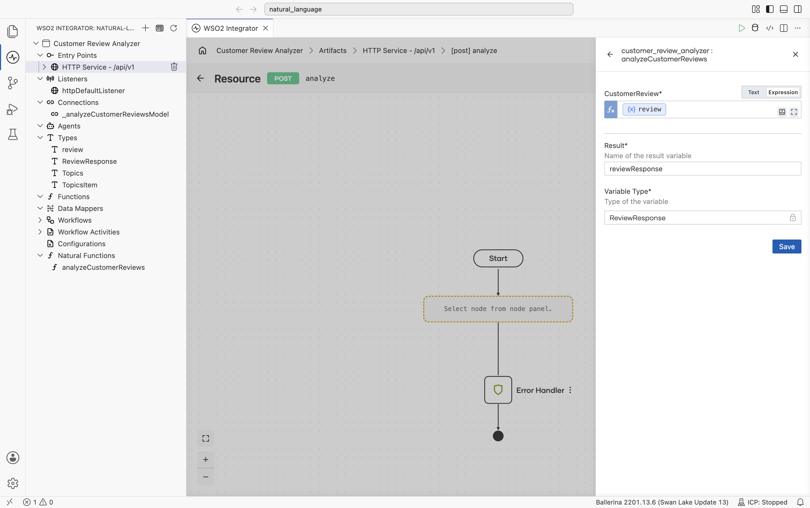Select the WSO2 Integrator editor tab
Image resolution: width=810 pixels, height=508 pixels.
coord(230,28)
